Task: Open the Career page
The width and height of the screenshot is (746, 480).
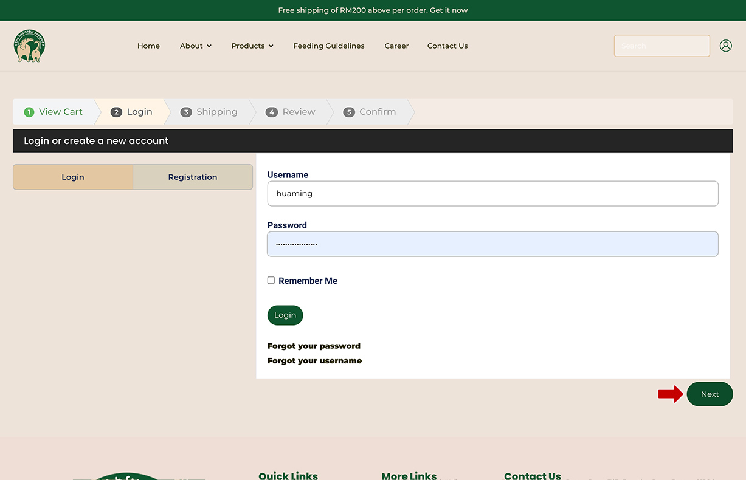Action: 396,46
